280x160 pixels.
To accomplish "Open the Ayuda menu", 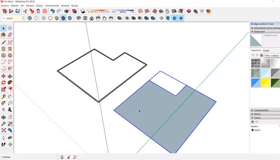I will pos(74,6).
